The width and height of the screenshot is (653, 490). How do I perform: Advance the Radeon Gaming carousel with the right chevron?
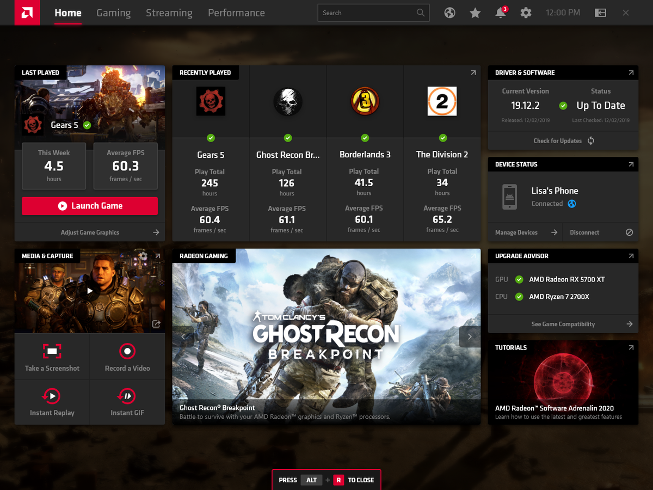coord(470,336)
